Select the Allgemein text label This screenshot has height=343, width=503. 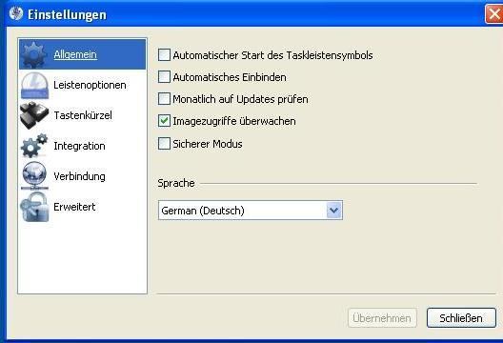[x=75, y=54]
